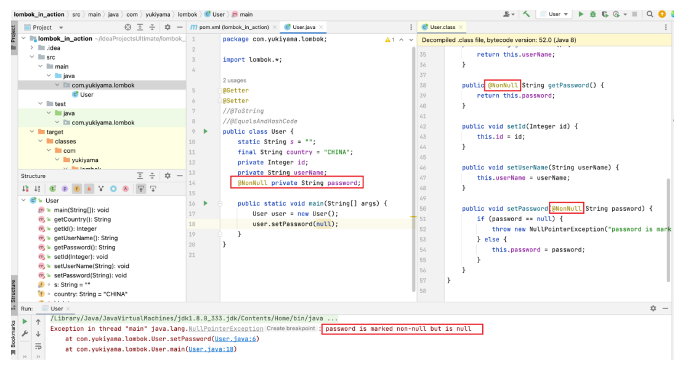
Task: Select the User.class decompiled tab
Action: click(442, 27)
